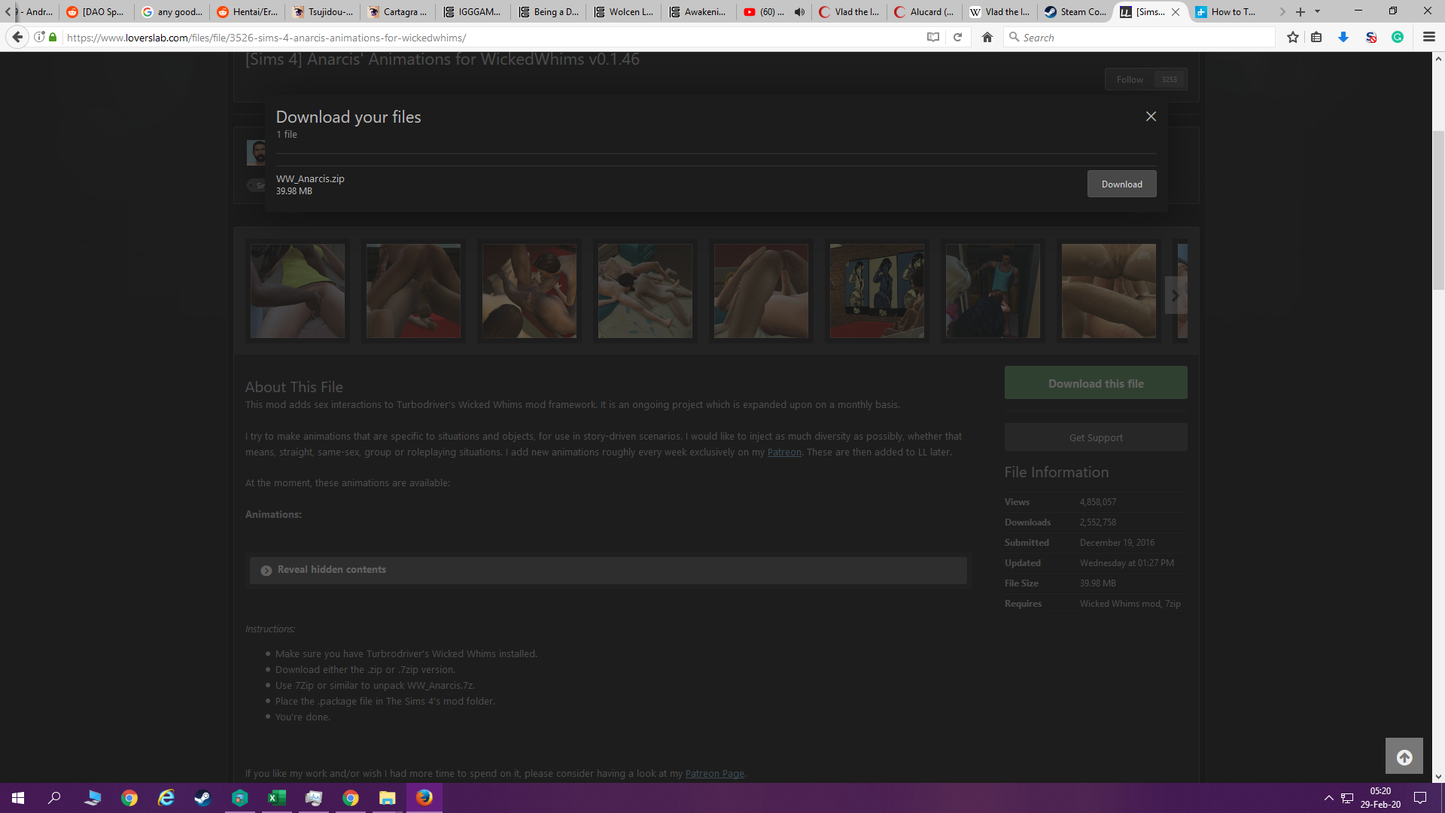This screenshot has height=813, width=1445.
Task: Open the Firefox hamburger menu
Action: click(x=1429, y=37)
